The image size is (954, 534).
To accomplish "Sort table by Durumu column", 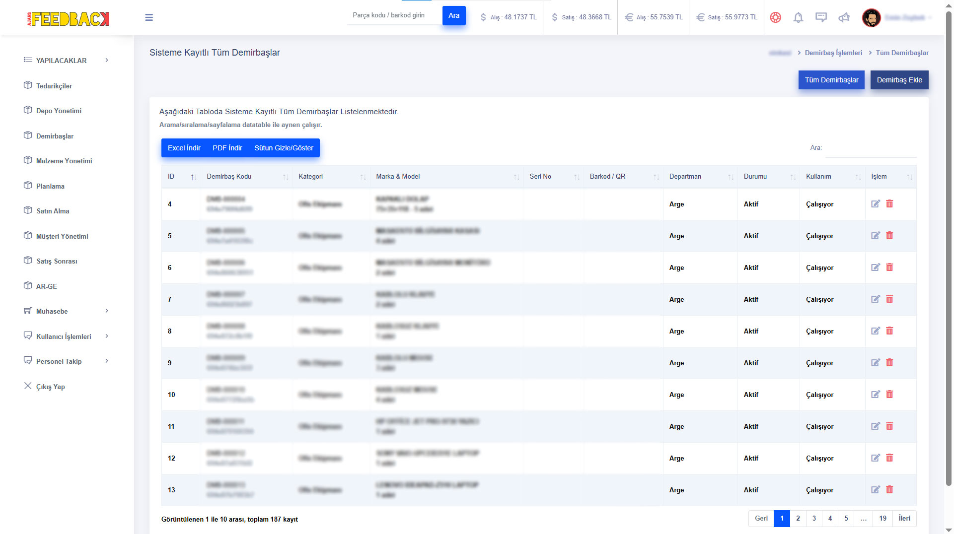I will point(769,177).
